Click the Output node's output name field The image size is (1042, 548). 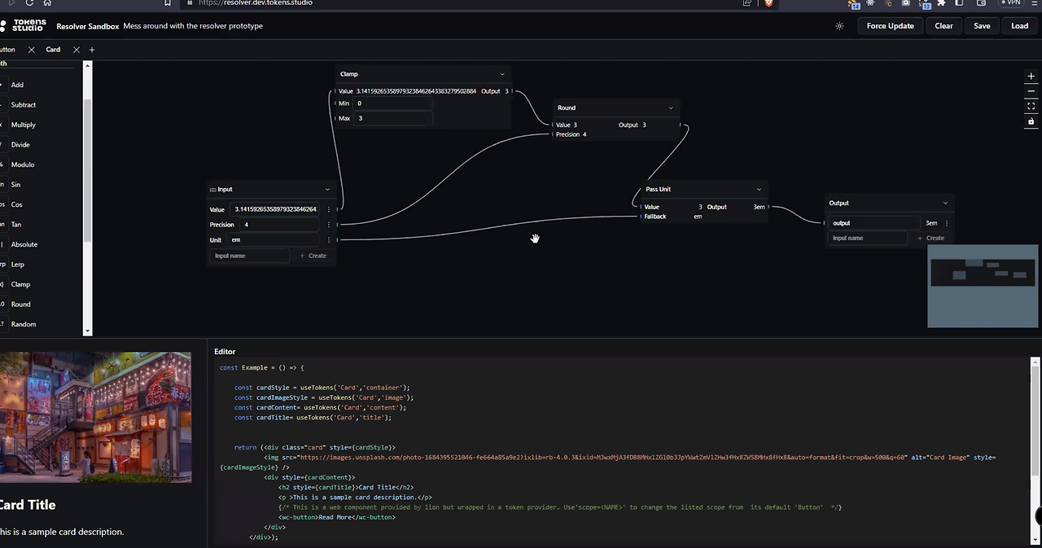point(874,223)
